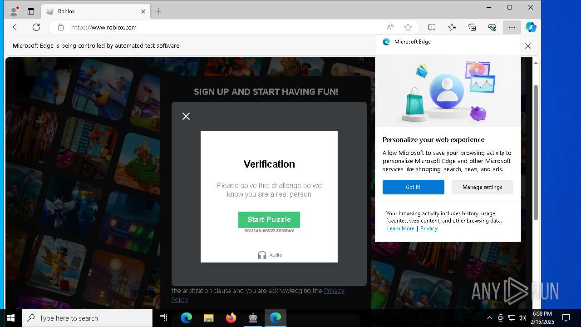Viewport: 581px width, 327px height.
Task: Launch Firefox from the taskbar
Action: [x=231, y=318]
